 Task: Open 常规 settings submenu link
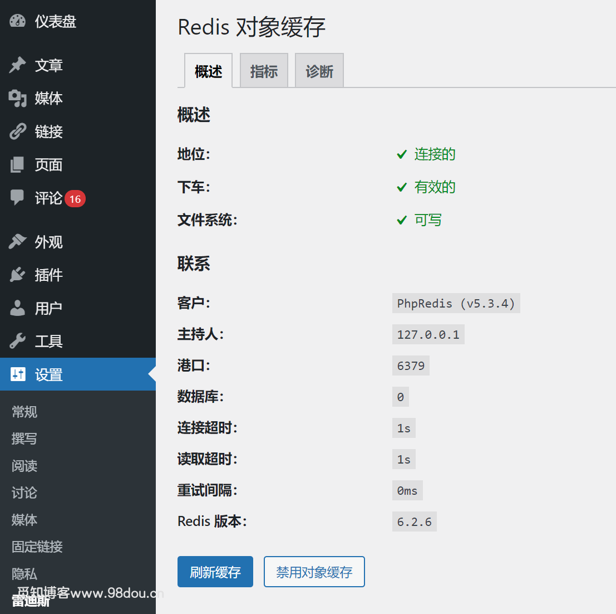tap(24, 412)
